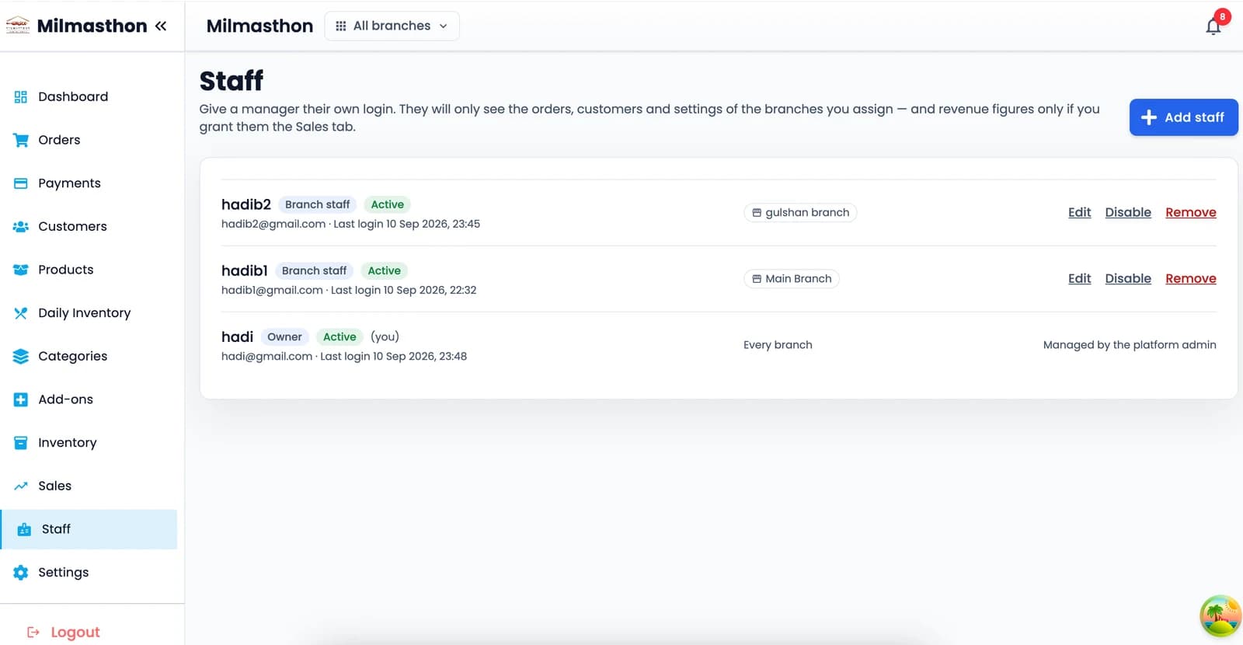Click the Daily Inventory utensils icon
This screenshot has height=645, width=1243.
[x=21, y=313]
